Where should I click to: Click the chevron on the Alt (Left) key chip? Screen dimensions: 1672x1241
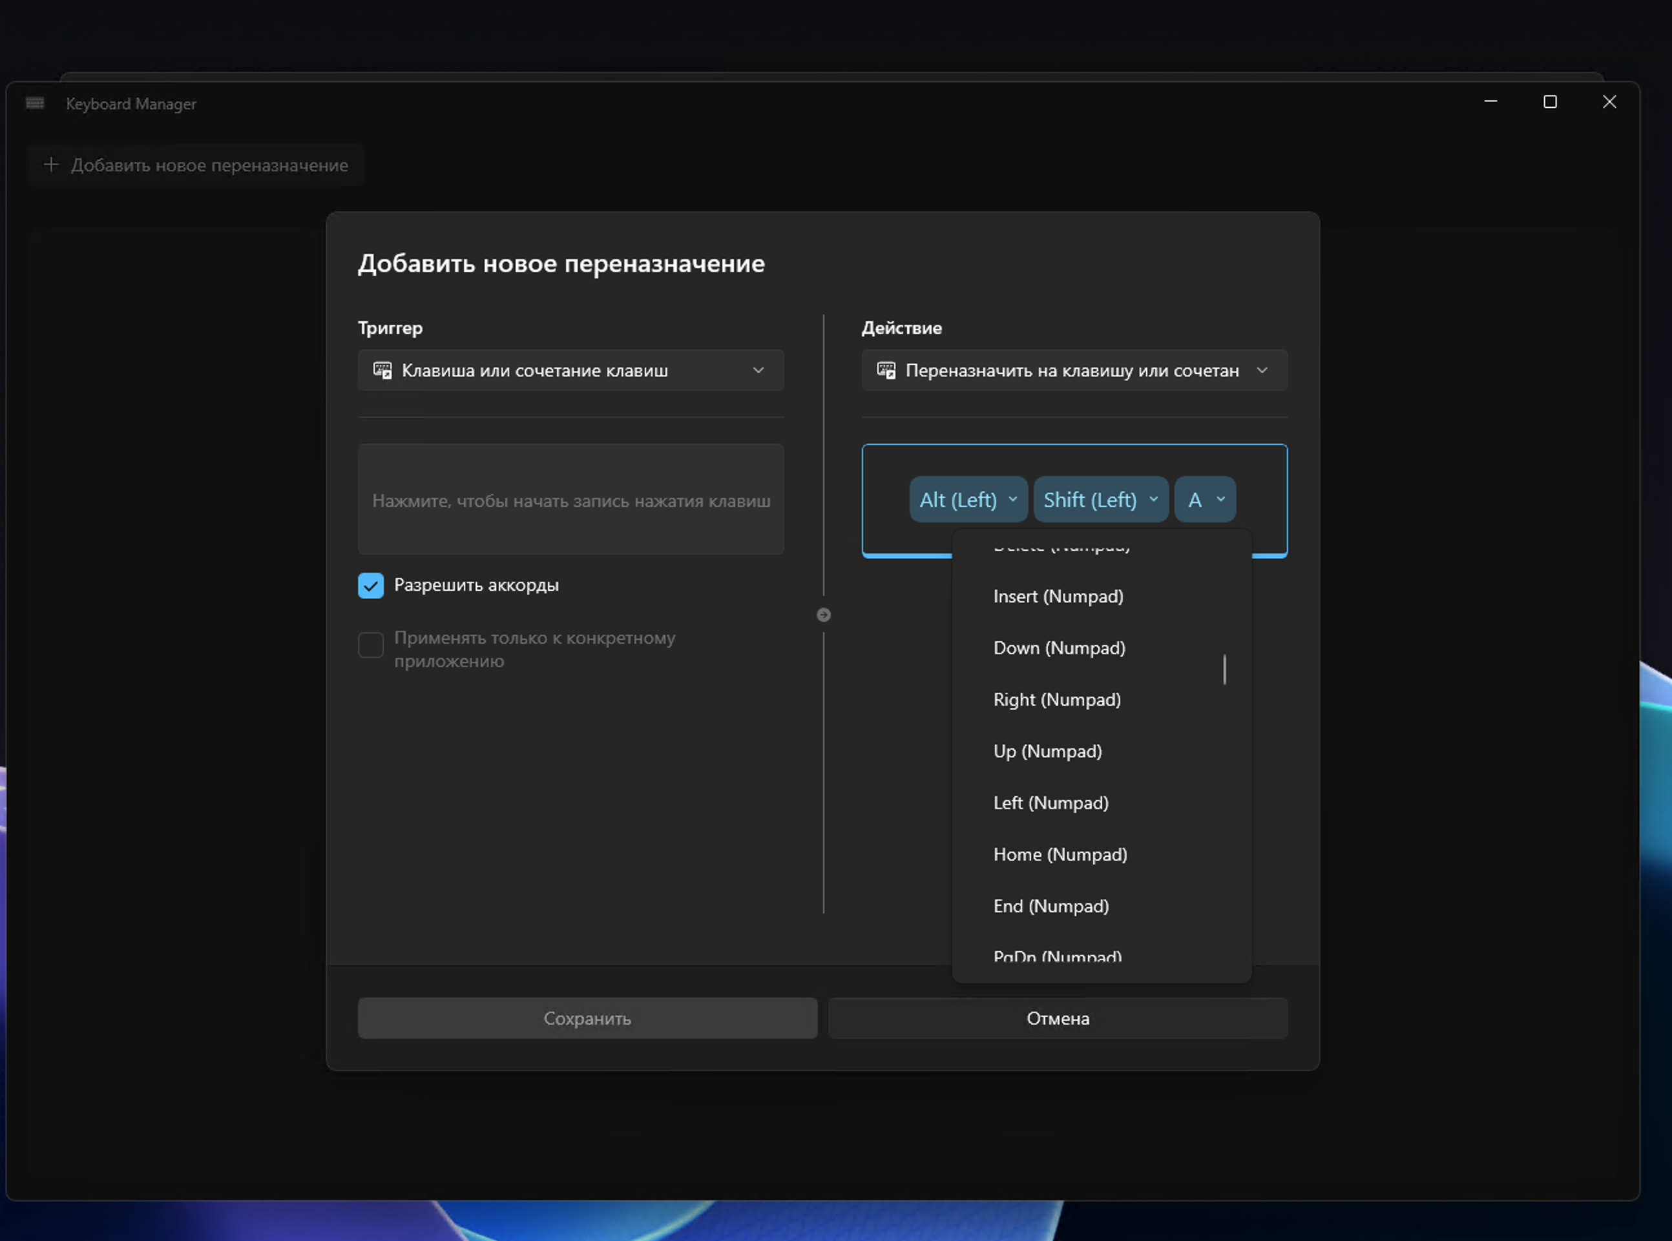(x=1012, y=500)
